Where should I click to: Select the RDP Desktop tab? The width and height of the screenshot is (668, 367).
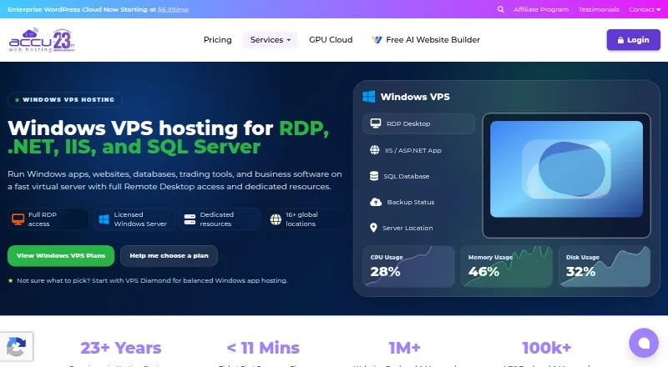click(418, 123)
